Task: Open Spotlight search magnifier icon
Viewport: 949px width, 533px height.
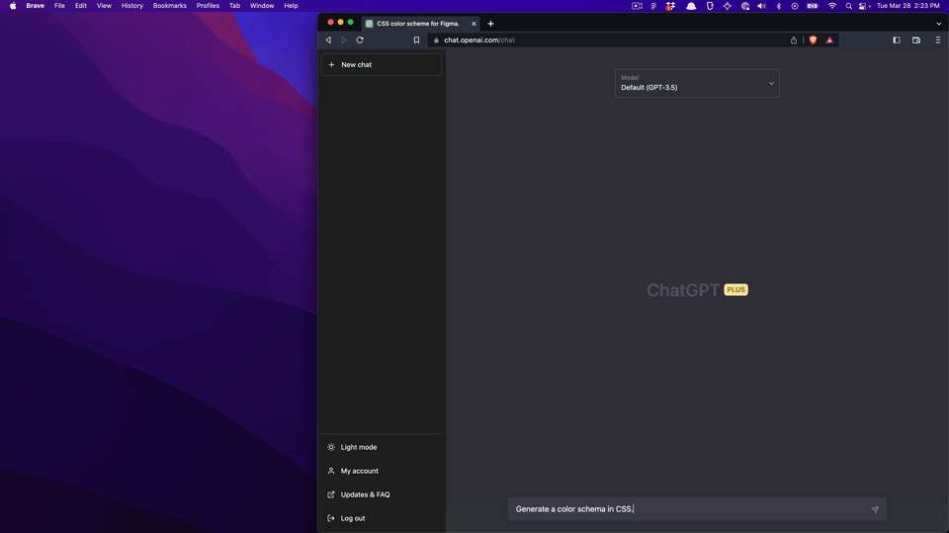Action: click(848, 6)
